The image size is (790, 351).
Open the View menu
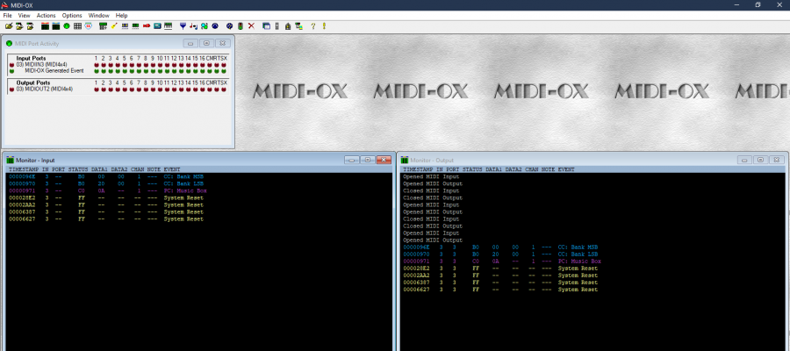pyautogui.click(x=25, y=16)
